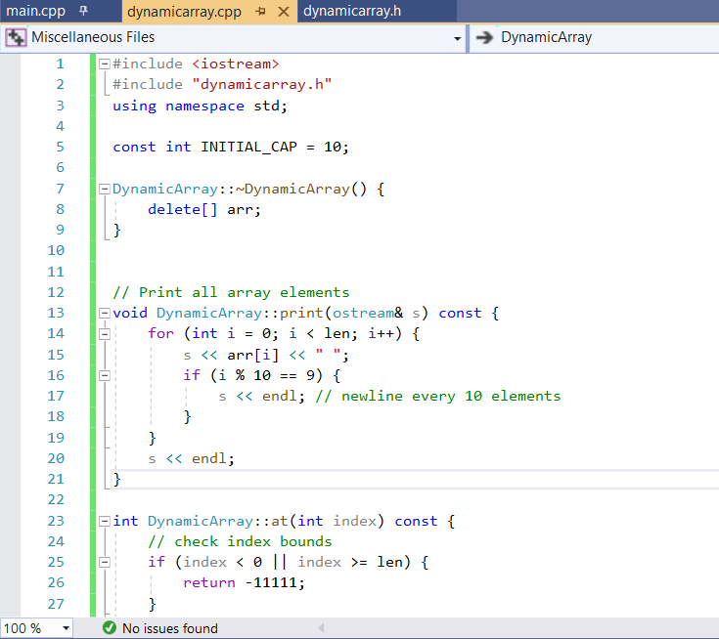
Task: Click on <iostream> in line 1
Action: 235,64
